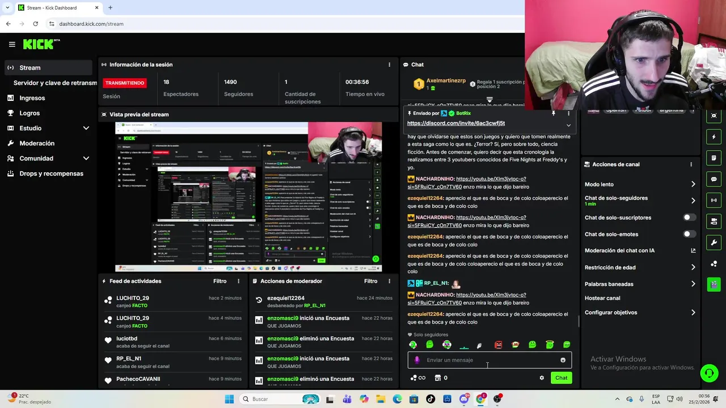The image size is (726, 408).
Task: Open the hamburger menu beside Kick logo
Action: (12, 44)
